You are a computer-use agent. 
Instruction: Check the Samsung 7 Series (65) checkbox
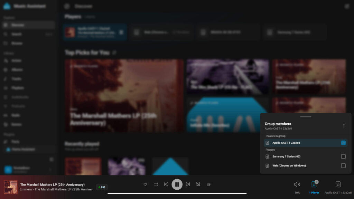tap(343, 157)
